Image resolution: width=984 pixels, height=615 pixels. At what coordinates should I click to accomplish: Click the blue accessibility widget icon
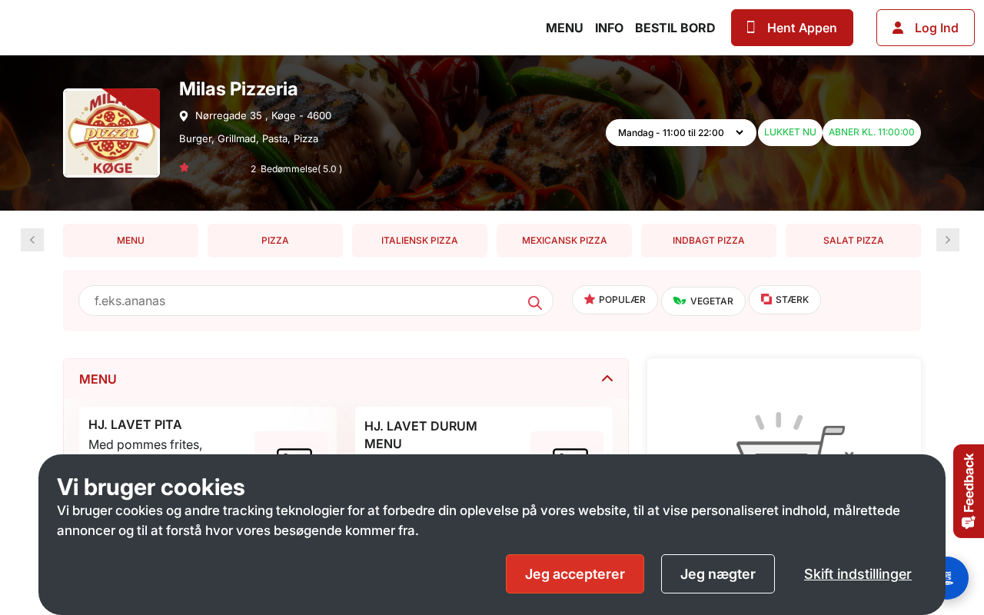coord(950,577)
